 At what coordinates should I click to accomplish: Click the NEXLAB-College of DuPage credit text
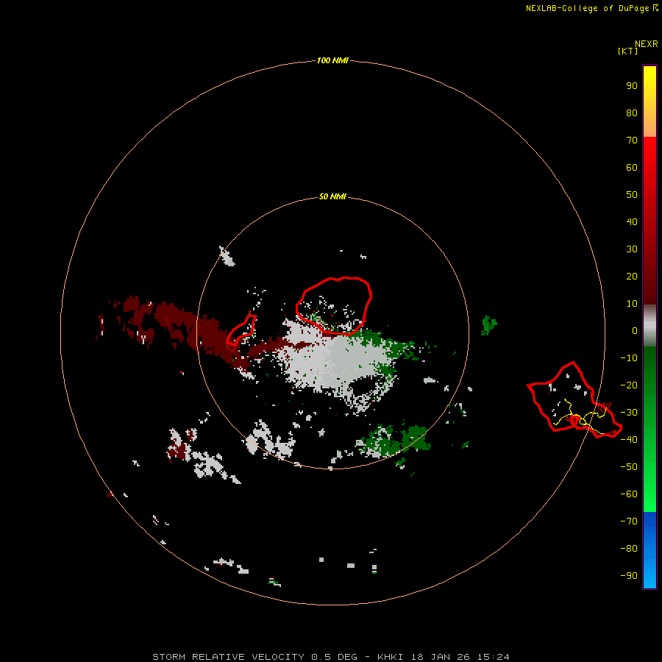[x=592, y=8]
